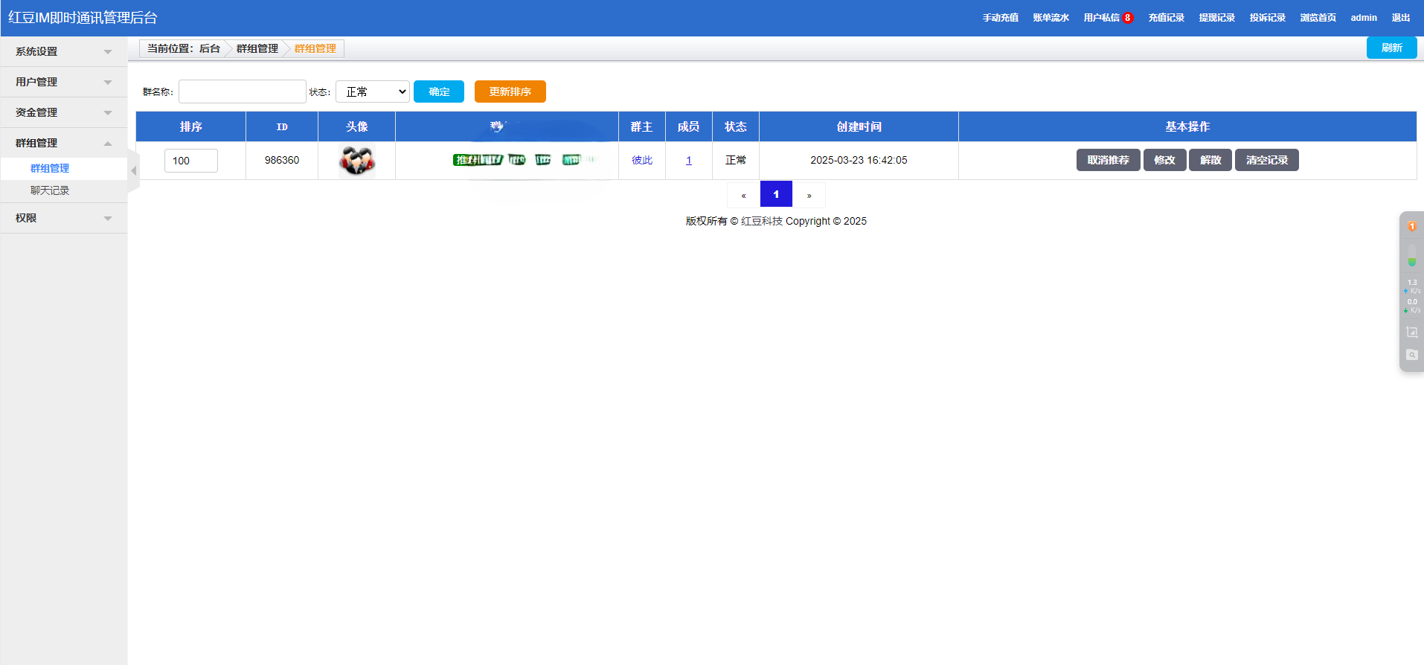1424x665 pixels.
Task: Click the orange shield badge in side widget
Action: click(x=1411, y=226)
